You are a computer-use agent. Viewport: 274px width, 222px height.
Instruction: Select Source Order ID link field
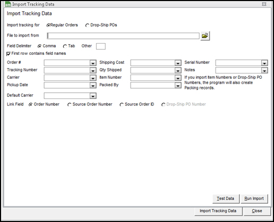pos(122,105)
